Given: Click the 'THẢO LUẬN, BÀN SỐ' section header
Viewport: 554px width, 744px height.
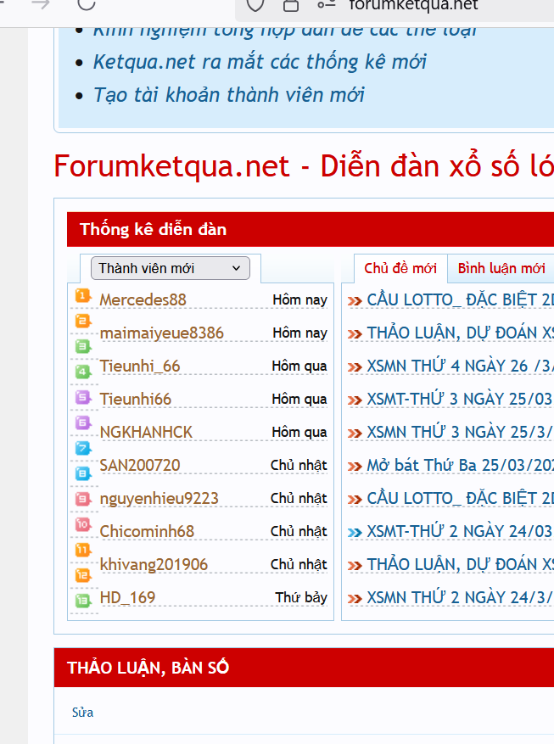Looking at the screenshot, I should tap(148, 668).
